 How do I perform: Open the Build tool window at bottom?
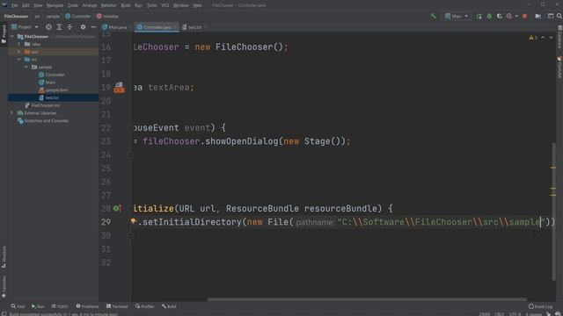[x=169, y=306]
